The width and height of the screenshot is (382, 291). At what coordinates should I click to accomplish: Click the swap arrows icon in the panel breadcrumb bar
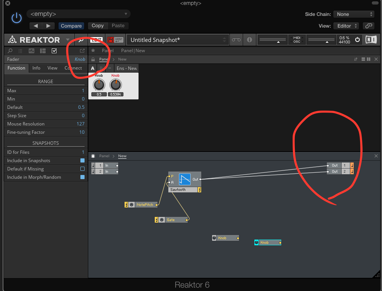[356, 59]
